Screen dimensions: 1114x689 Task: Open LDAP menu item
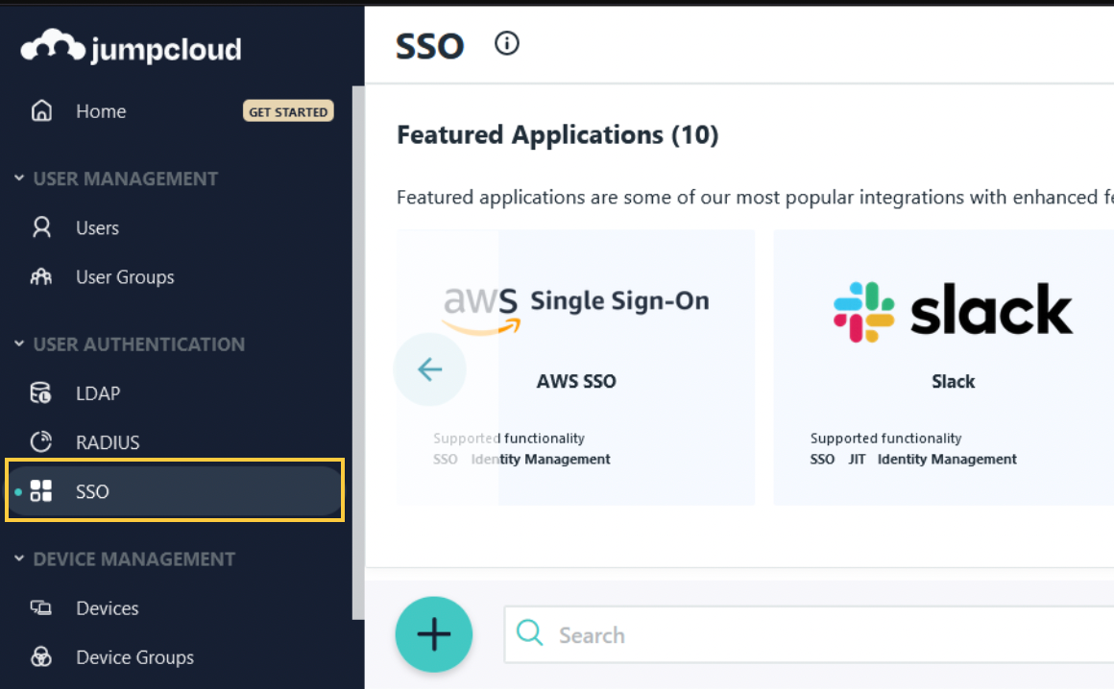pyautogui.click(x=98, y=393)
